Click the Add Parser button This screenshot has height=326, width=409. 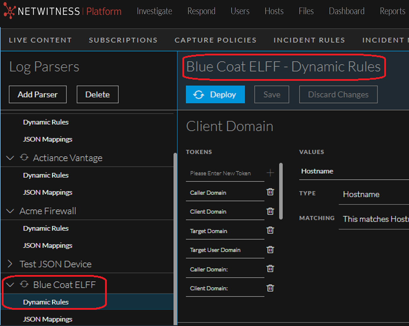[38, 94]
